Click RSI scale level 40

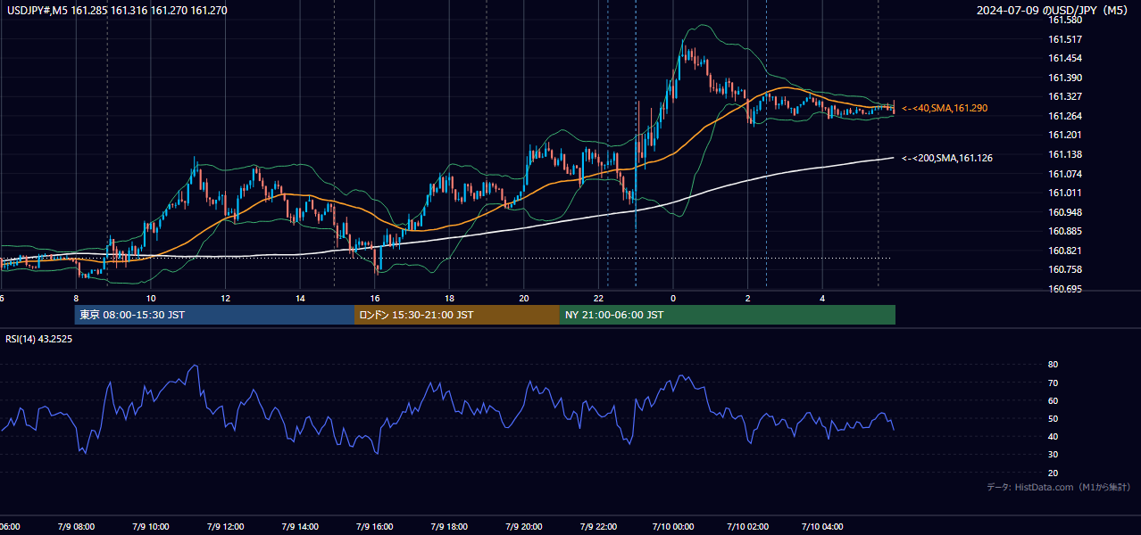point(1054,436)
